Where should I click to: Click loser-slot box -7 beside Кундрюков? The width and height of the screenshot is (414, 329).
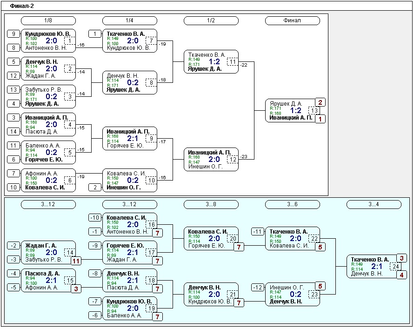click(x=95, y=301)
